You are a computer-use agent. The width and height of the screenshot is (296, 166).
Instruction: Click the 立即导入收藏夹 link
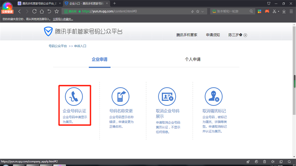coord(63,19)
